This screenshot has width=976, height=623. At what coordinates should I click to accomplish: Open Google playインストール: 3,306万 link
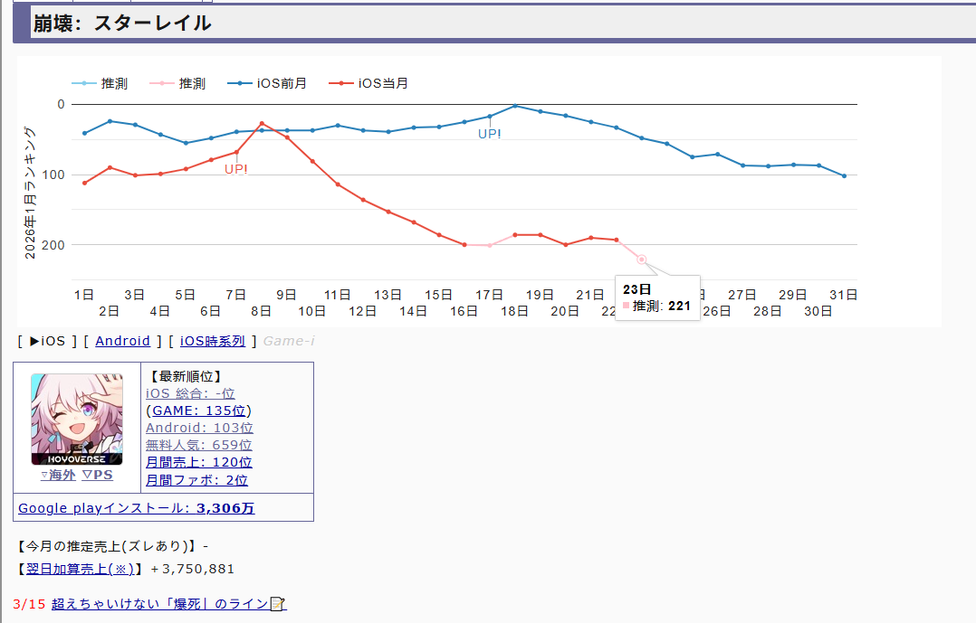point(137,508)
